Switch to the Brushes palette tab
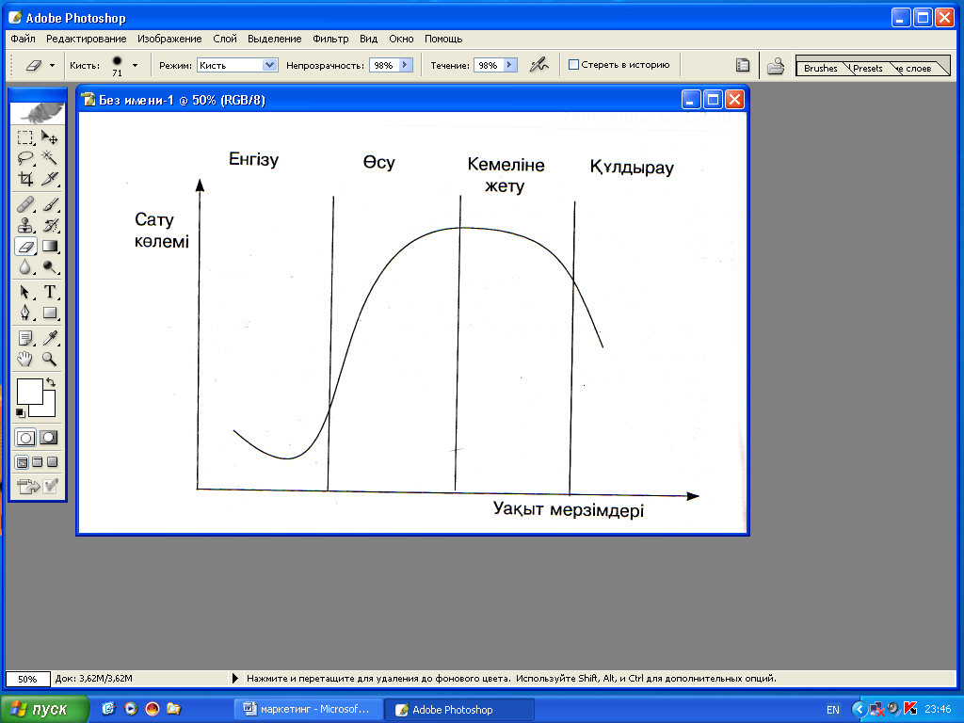The image size is (964, 723). click(x=820, y=68)
